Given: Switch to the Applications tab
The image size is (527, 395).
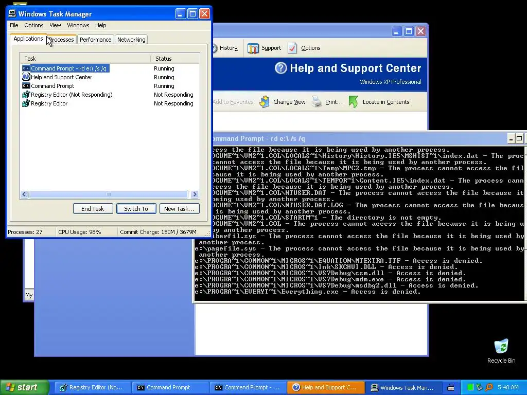Looking at the screenshot, I should point(28,39).
